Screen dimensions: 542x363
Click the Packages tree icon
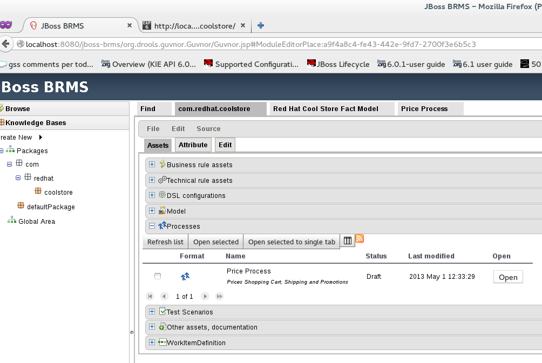point(10,149)
